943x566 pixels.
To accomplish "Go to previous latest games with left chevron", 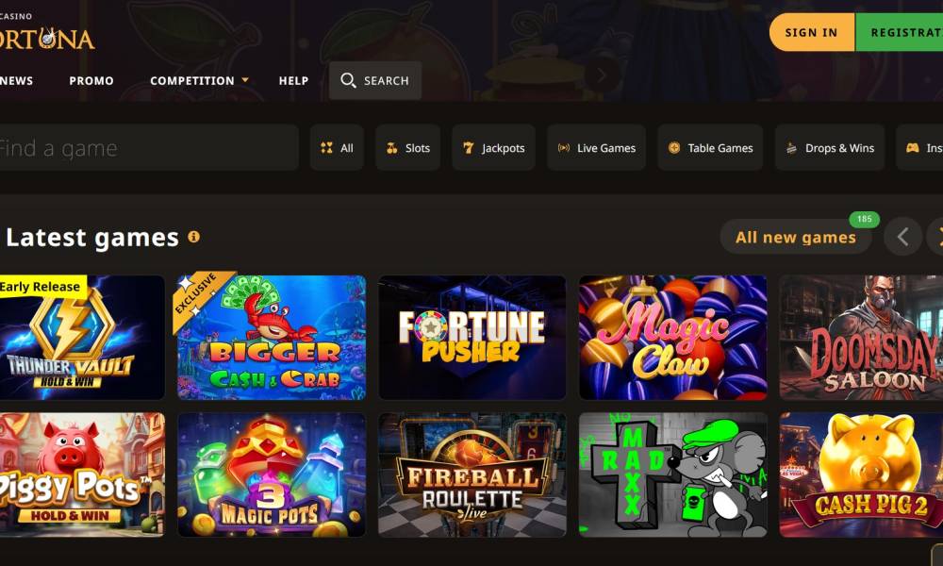I will [902, 237].
